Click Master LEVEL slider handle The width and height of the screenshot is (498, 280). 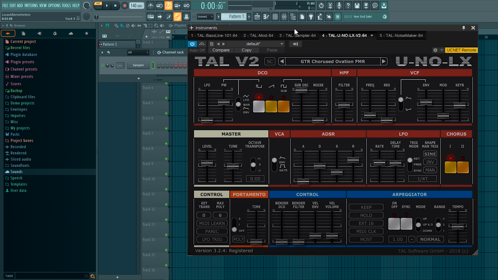coord(207,163)
